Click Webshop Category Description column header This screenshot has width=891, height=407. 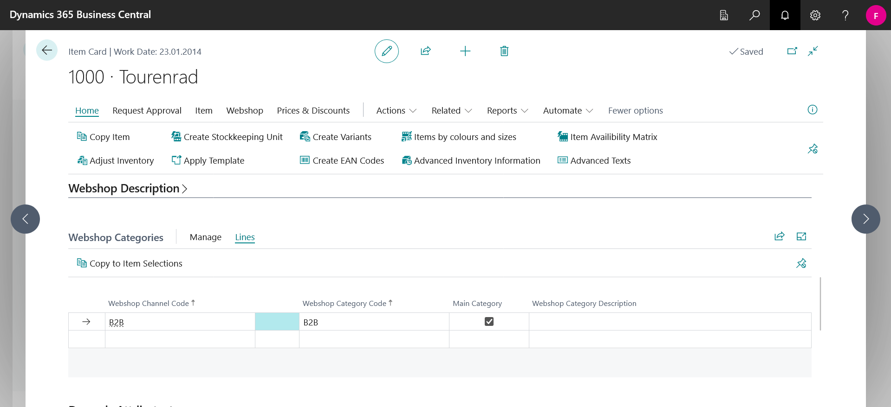click(x=584, y=303)
